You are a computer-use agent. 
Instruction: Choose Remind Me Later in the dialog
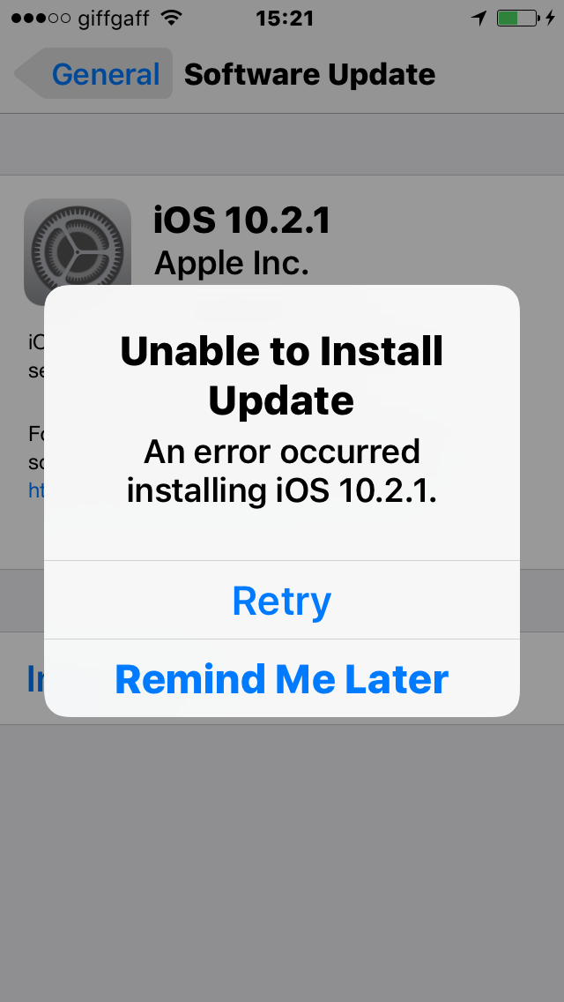(282, 678)
